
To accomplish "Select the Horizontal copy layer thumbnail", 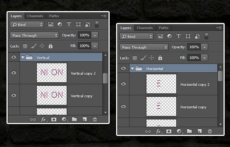I will tap(161, 106).
